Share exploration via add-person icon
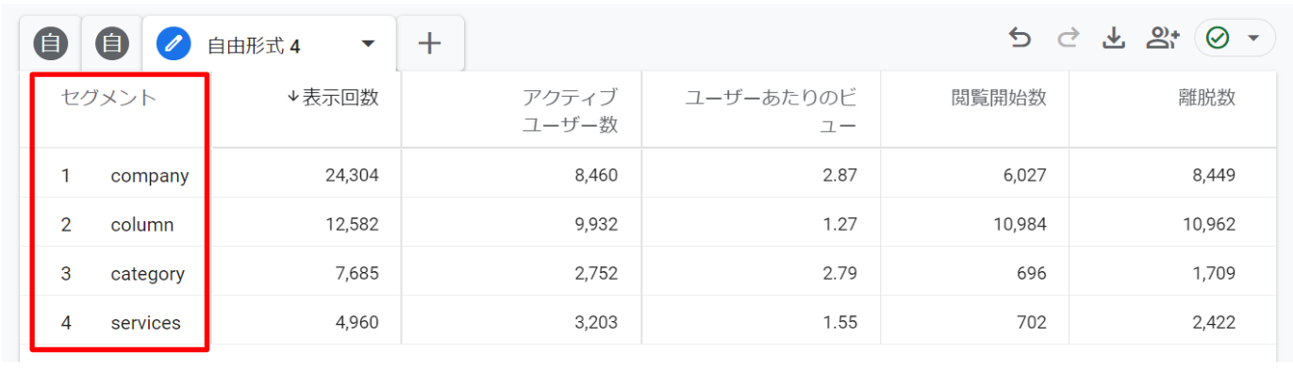 coord(1163,38)
